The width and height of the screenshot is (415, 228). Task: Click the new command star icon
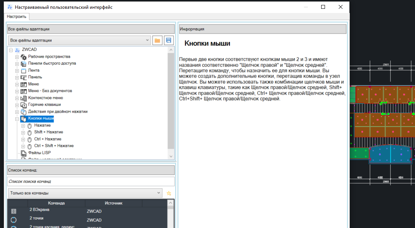[169, 193]
